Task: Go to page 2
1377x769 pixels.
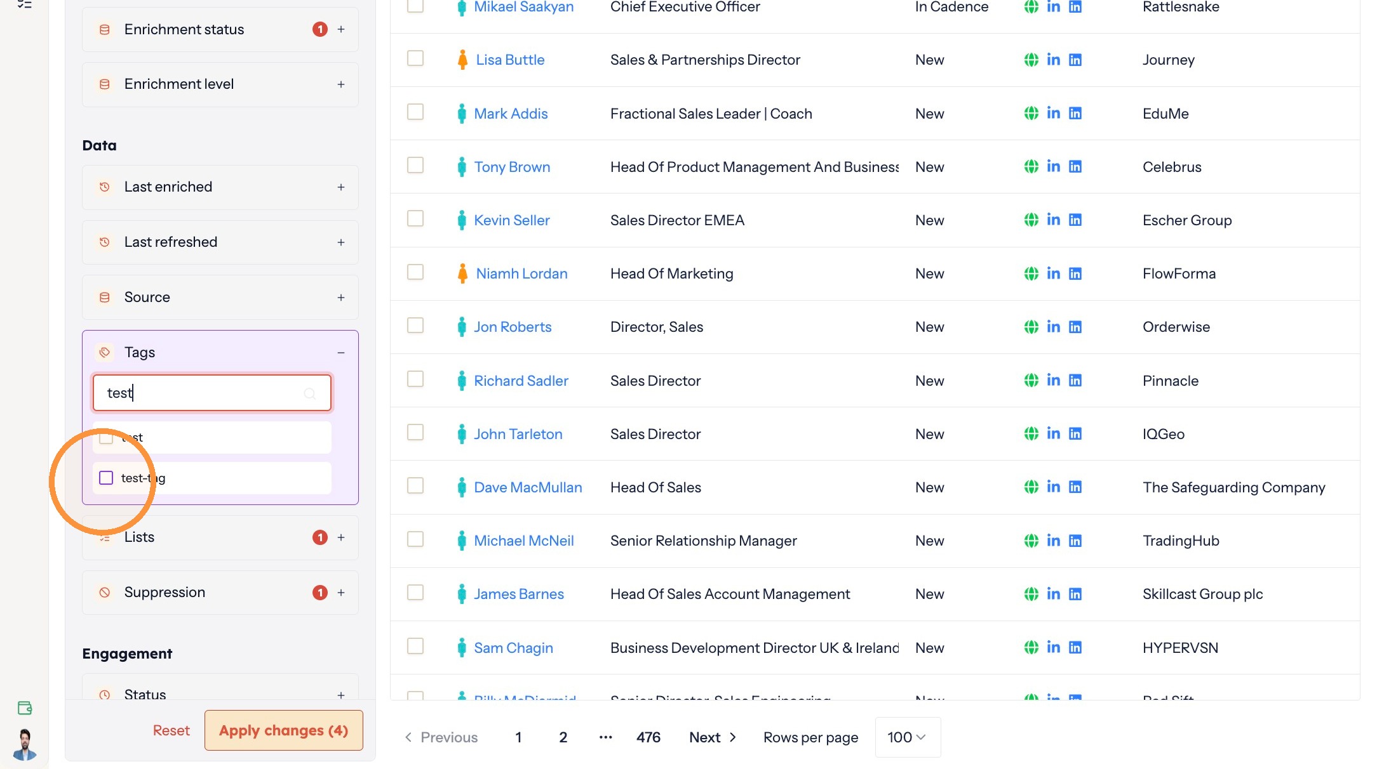Action: tap(563, 737)
